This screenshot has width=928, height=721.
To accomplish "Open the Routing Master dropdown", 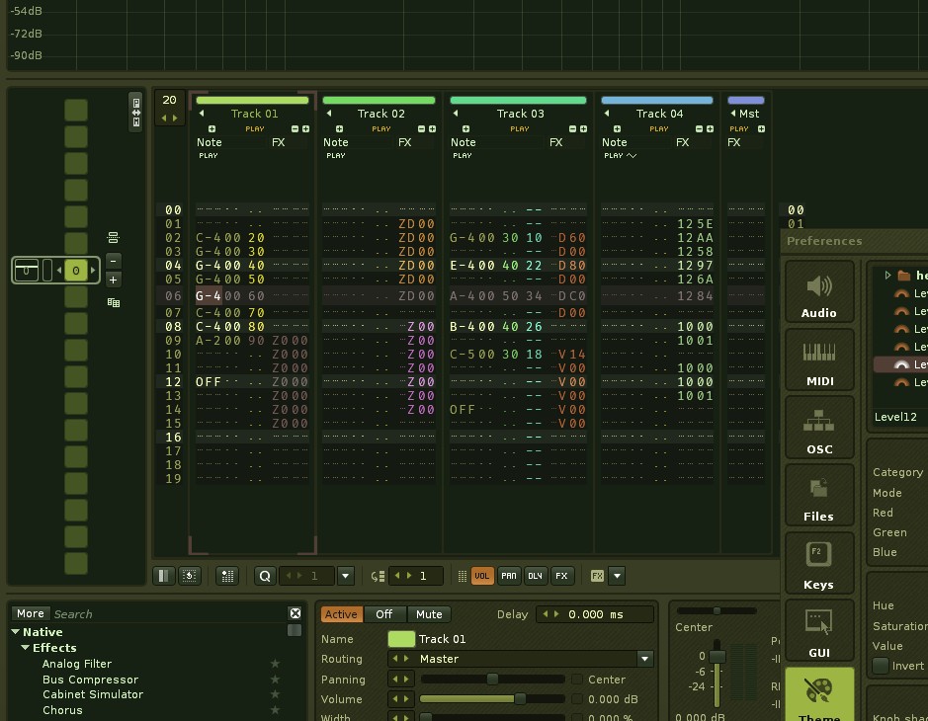I will (644, 659).
